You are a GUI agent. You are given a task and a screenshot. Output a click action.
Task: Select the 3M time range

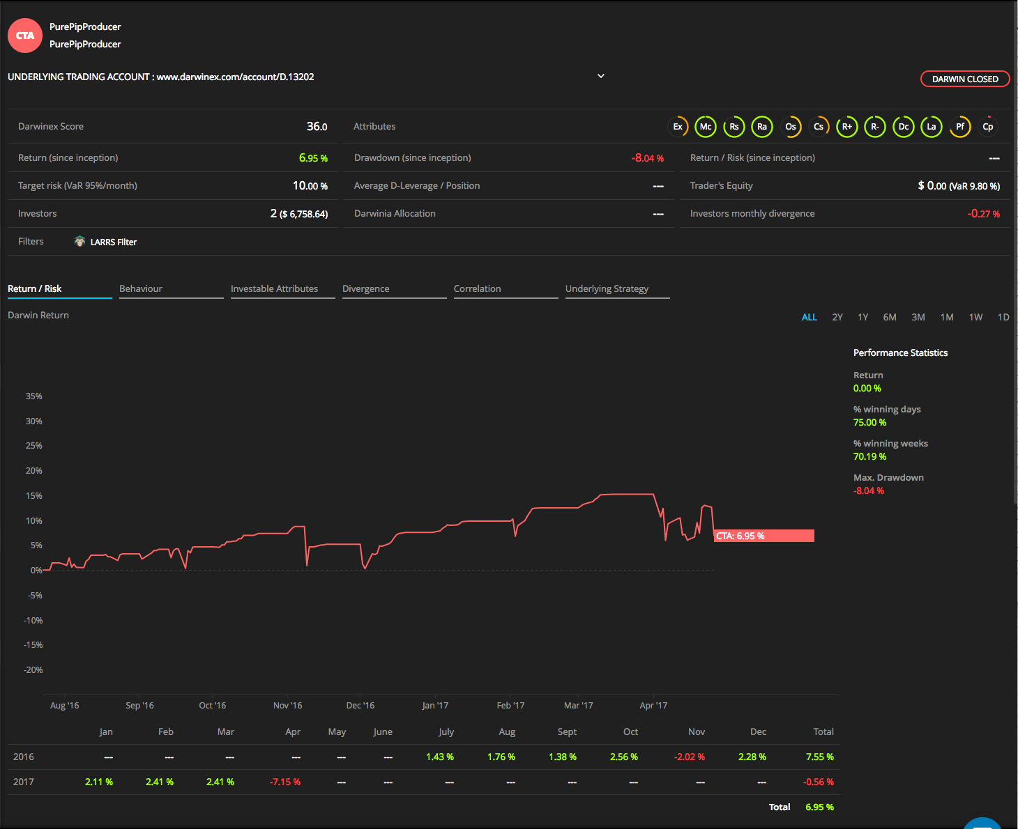point(918,317)
